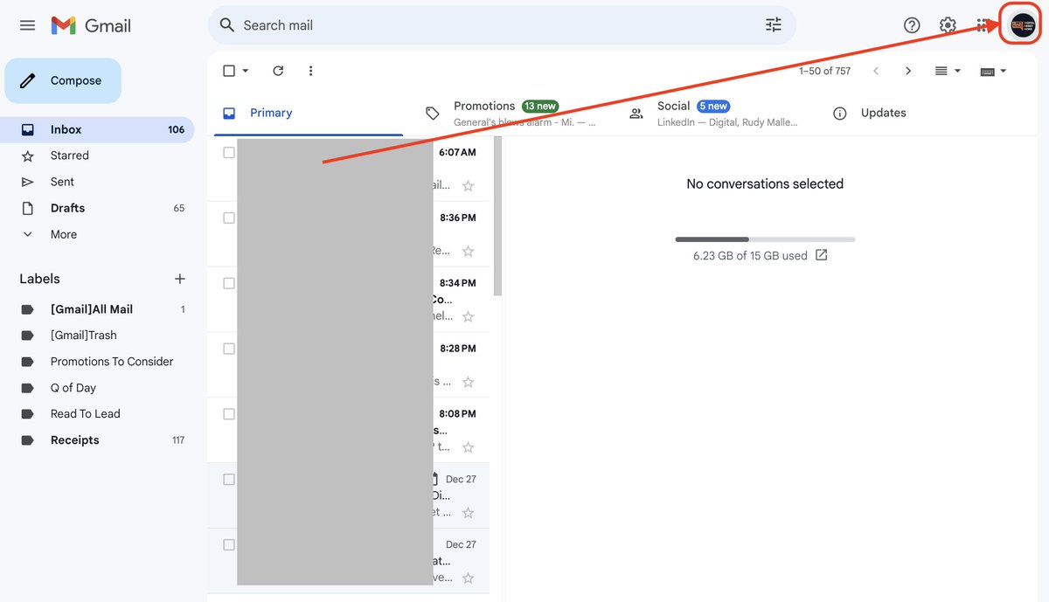Switch to the Social tab

click(717, 114)
